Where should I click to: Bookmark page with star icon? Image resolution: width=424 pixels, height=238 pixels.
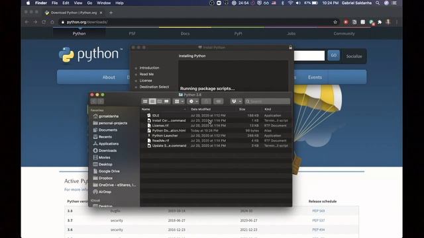pos(335,22)
